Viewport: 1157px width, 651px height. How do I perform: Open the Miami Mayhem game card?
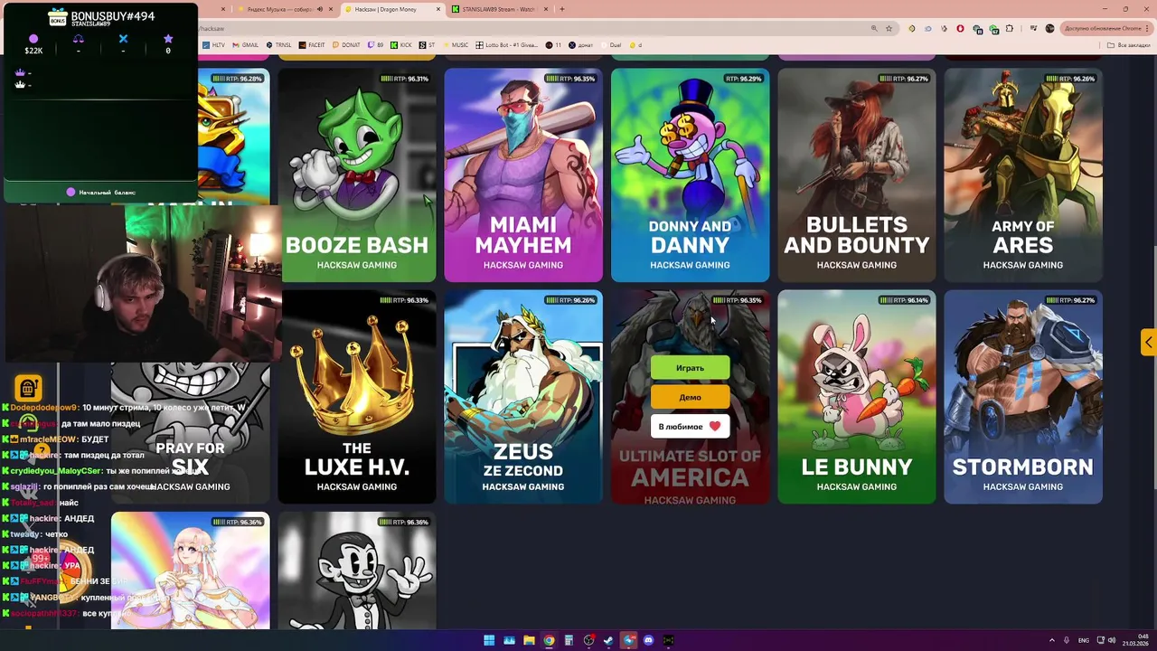pos(523,175)
